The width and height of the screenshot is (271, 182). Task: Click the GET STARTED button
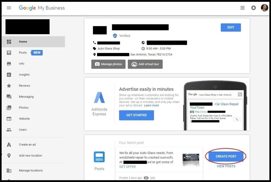[136, 115]
